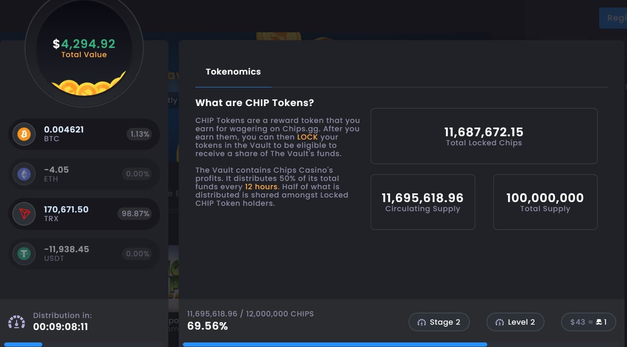Click the highlighted LOCK link
Screen dimensions: 627x347
pyautogui.click(x=307, y=137)
